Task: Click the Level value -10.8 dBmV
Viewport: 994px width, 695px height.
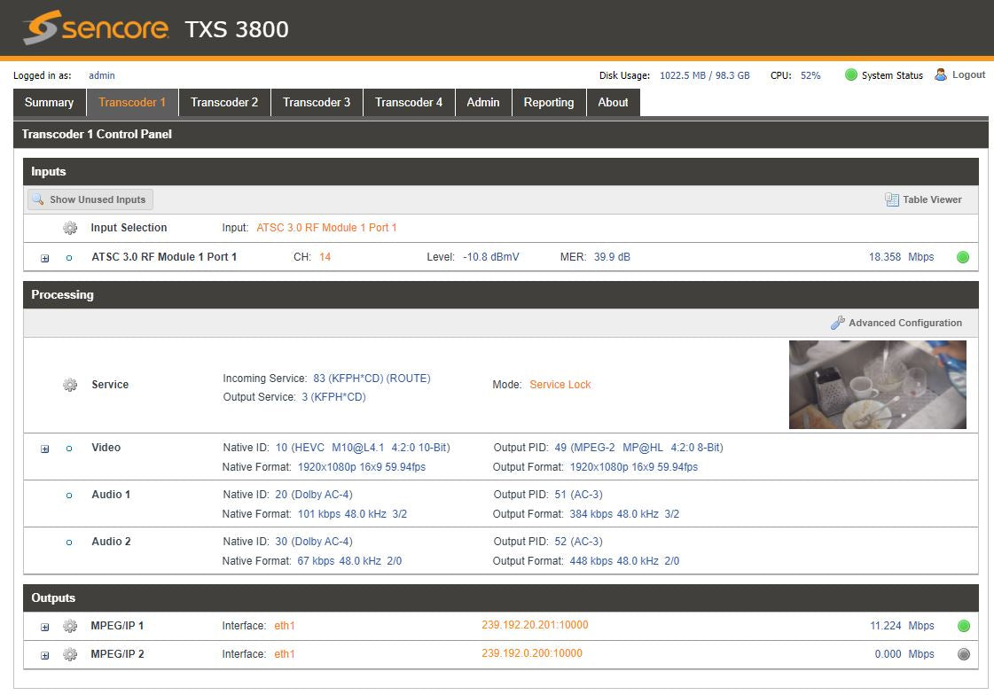Action: (490, 257)
